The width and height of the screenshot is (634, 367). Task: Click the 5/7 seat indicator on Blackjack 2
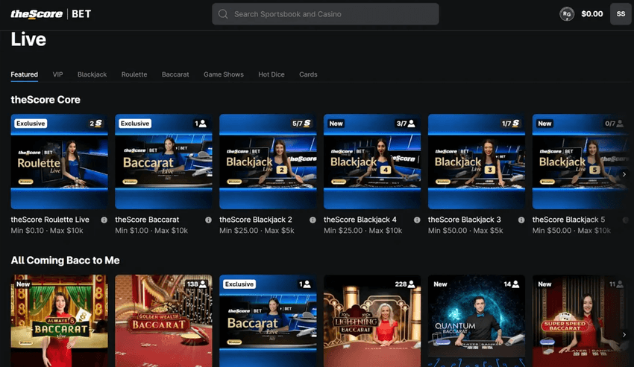coord(301,124)
